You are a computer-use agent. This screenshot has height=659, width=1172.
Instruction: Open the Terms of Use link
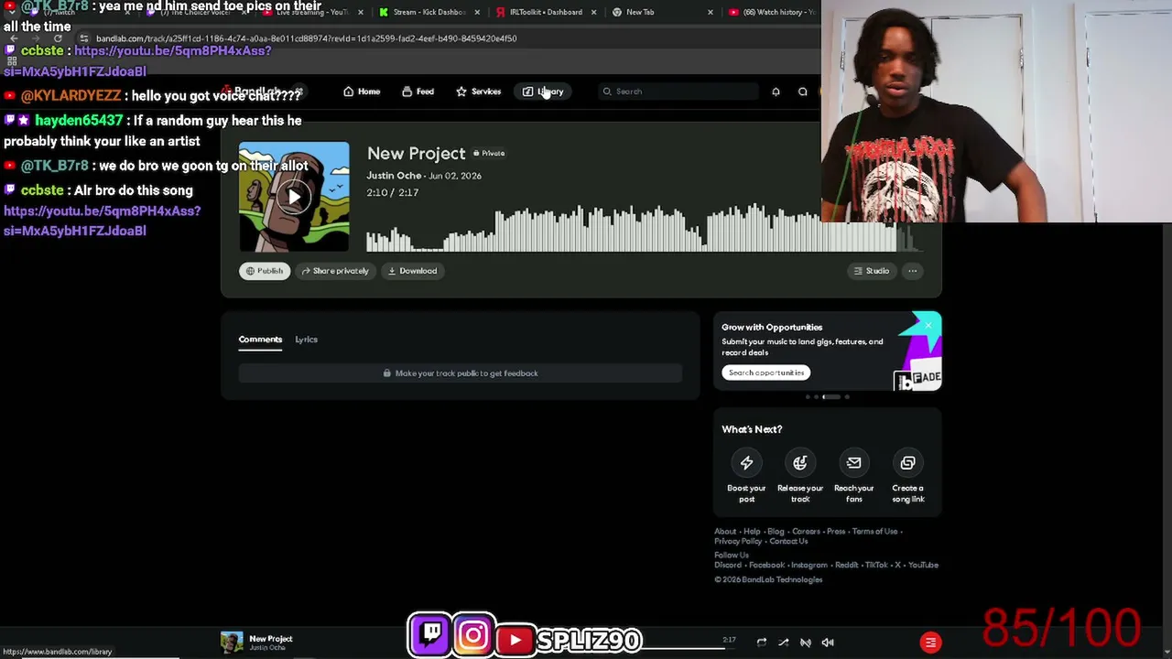click(x=874, y=532)
